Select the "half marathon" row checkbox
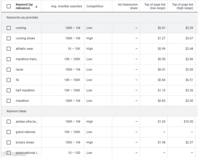 pyautogui.click(x=9, y=90)
